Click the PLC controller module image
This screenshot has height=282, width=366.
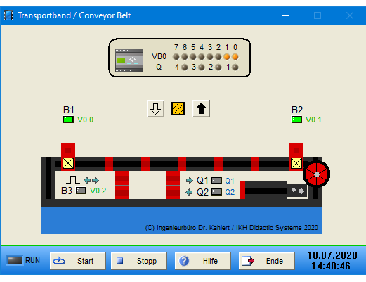click(129, 60)
